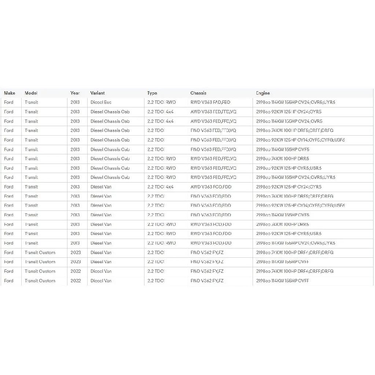Click the 92KW engine cell in Chassis Cab 4x4 row
The image size is (375, 375).
[x=288, y=112]
